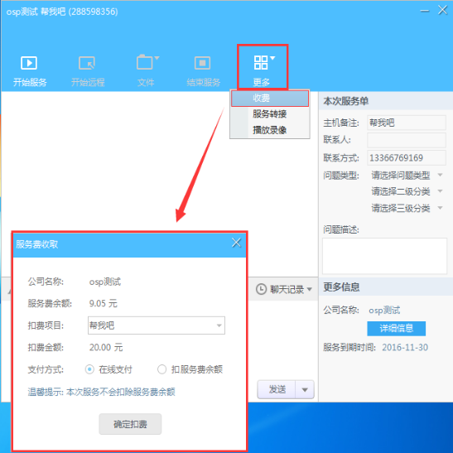Screen dimensions: 453x453
Task: Click the 结束服务 stop icon
Action: [x=203, y=63]
